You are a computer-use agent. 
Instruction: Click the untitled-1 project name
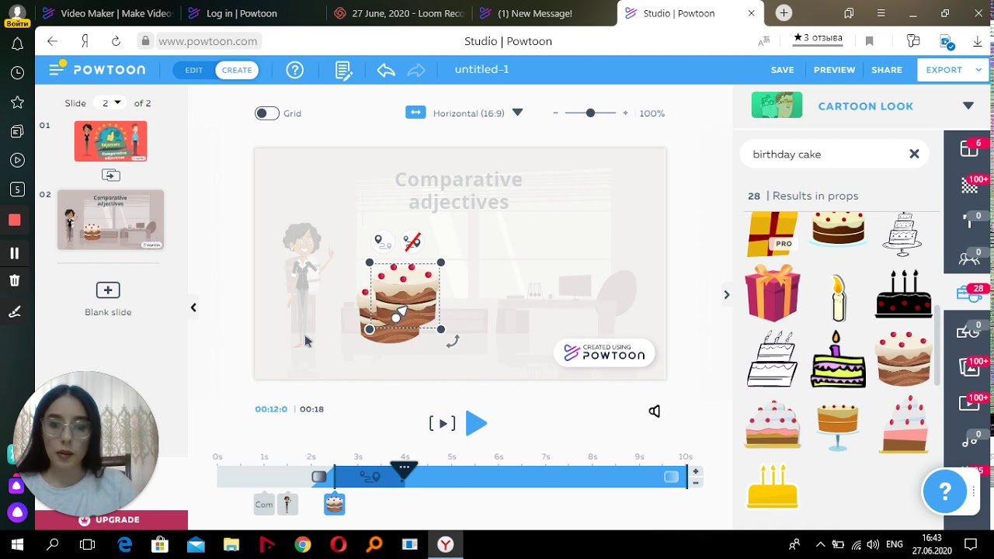[481, 70]
